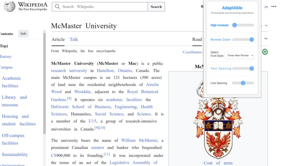Toggle the High Contrast switch
This screenshot has height=166, width=285.
coord(243,25)
